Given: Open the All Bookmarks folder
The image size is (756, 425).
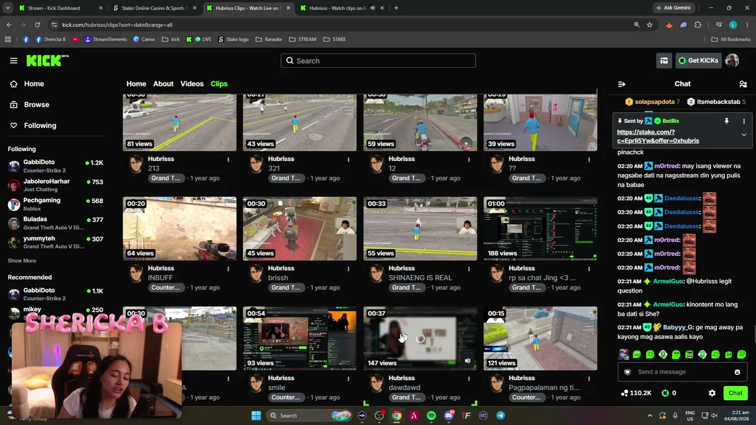Looking at the screenshot, I should pos(731,40).
